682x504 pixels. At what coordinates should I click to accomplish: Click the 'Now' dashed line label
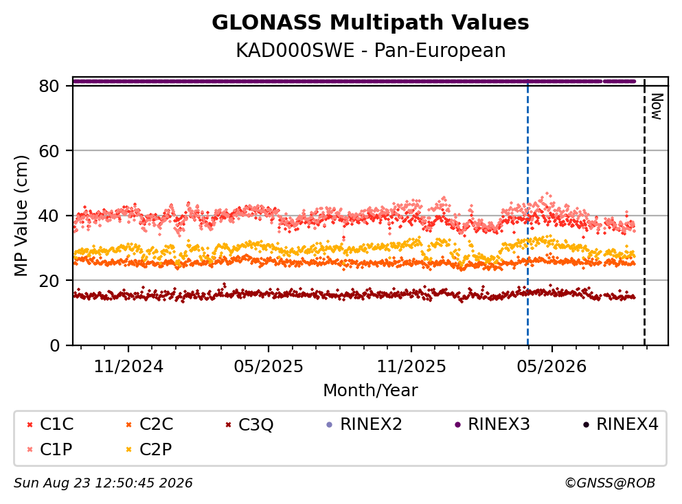coord(657,106)
